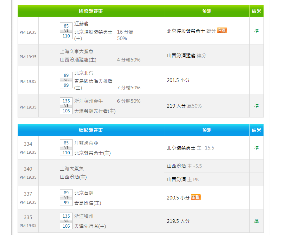Open team 青島國信海天雄鷹(主)
Image resolution: width=290 pixels, height=235 pixels.
(93, 84)
